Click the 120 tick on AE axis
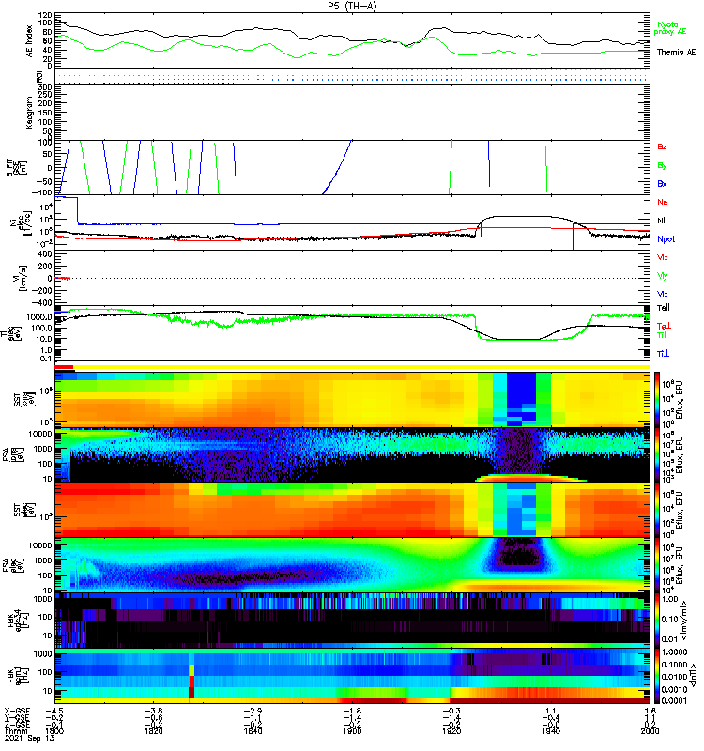Viewport: 704px width, 751px height. click(x=45, y=15)
